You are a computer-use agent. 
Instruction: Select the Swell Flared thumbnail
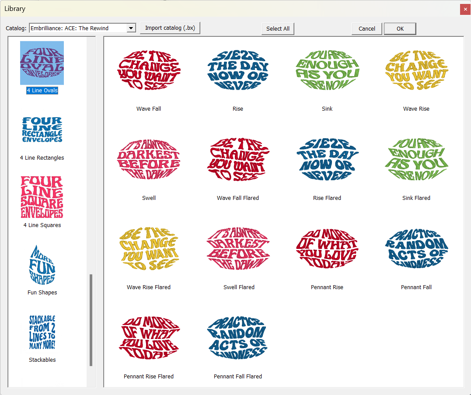[x=238, y=249]
